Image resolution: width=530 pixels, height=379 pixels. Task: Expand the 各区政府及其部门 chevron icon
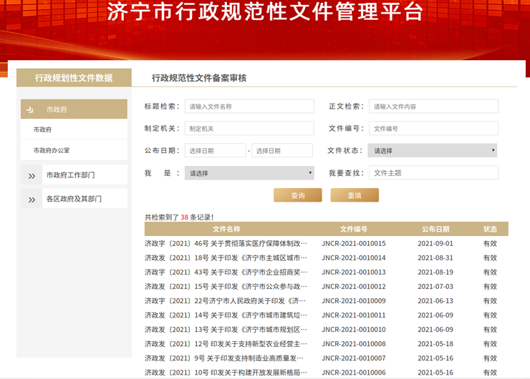[32, 200]
